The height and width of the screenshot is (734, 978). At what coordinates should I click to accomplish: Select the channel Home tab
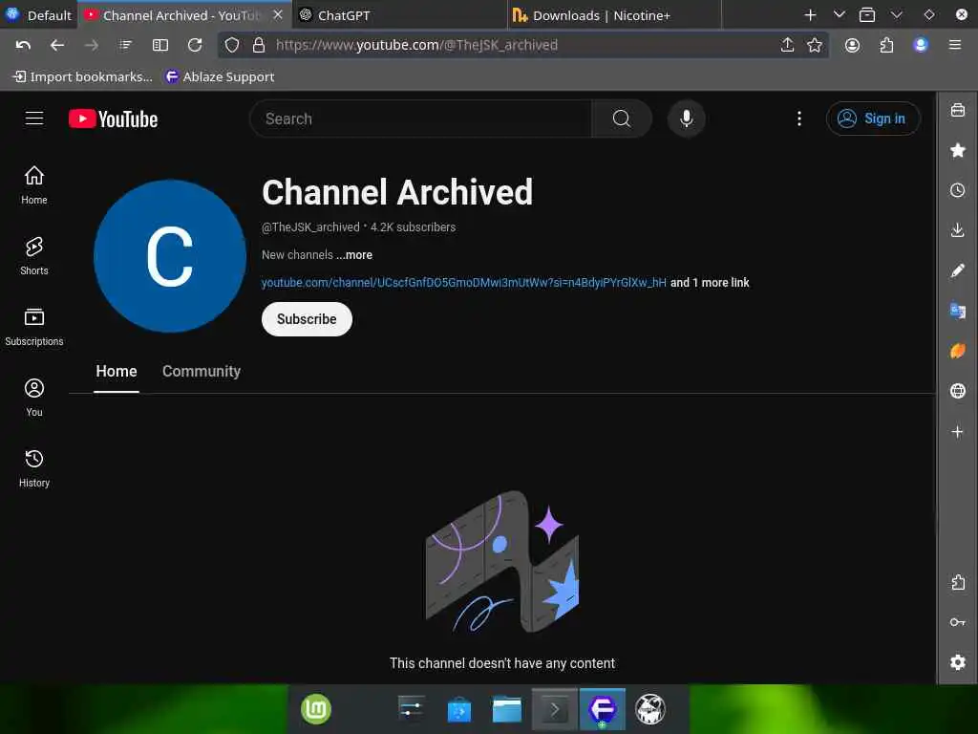116,371
